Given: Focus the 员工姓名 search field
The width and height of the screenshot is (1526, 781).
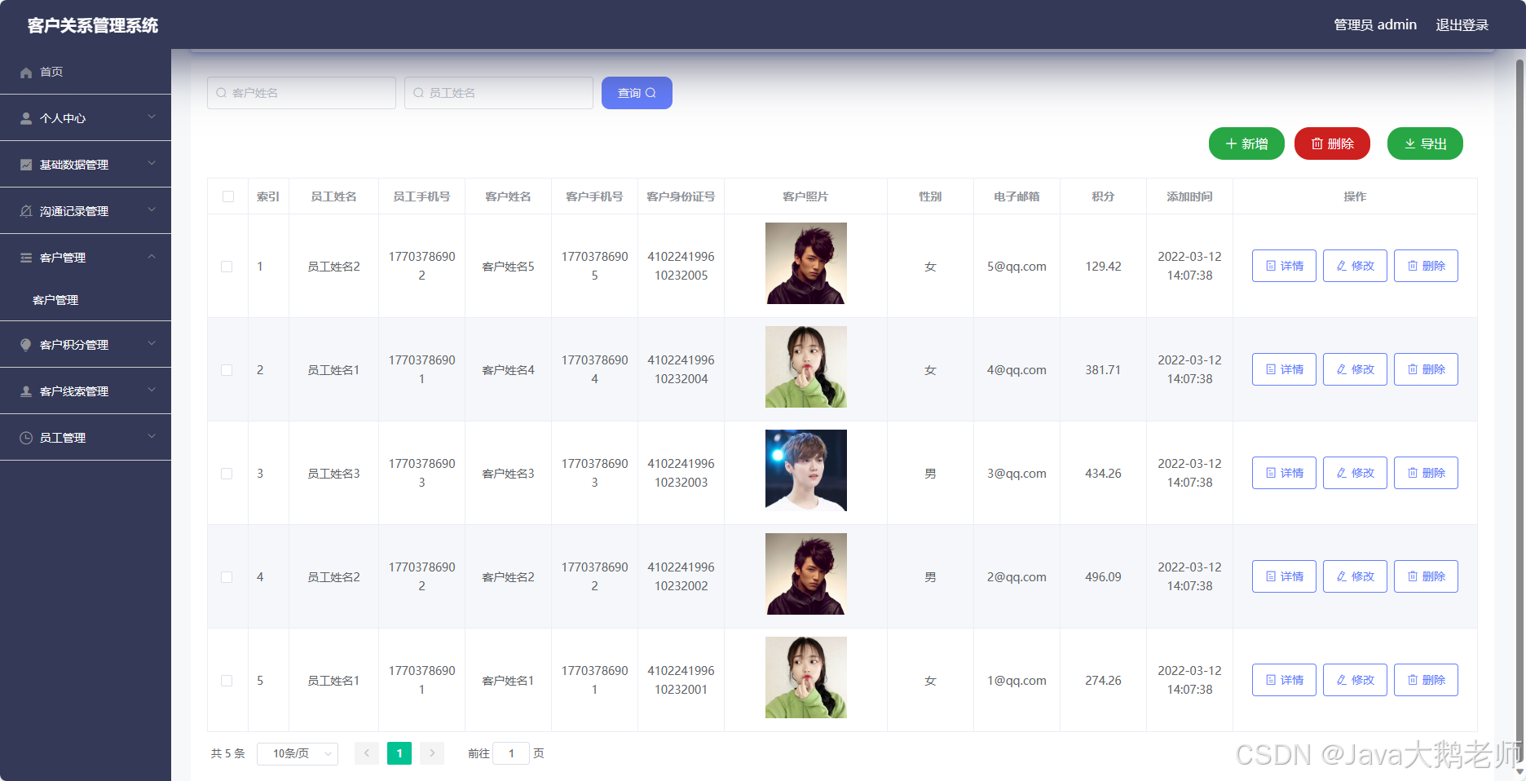Looking at the screenshot, I should 499,93.
